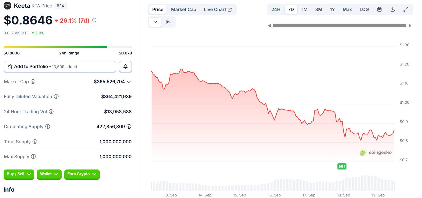
Task: Switch to the Market Cap tab
Action: [x=183, y=9]
